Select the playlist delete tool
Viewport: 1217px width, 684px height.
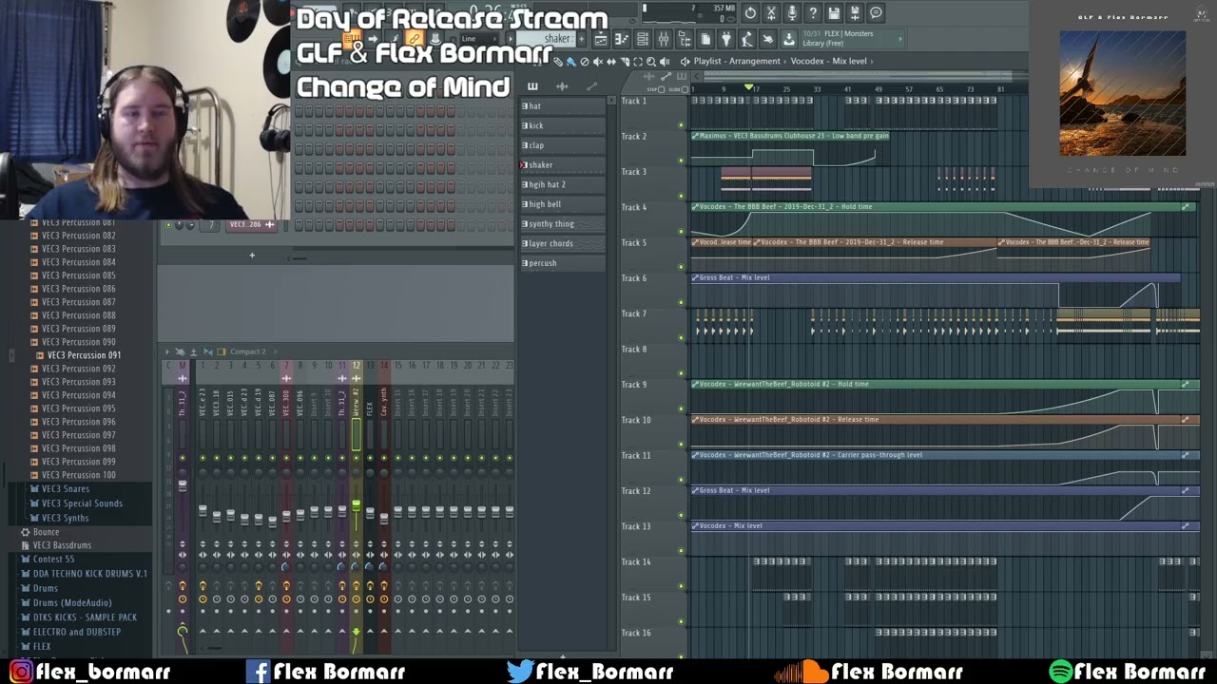coord(585,61)
